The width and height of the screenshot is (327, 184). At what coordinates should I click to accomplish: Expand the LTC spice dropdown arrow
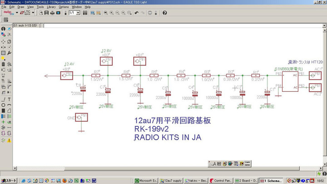32,13
